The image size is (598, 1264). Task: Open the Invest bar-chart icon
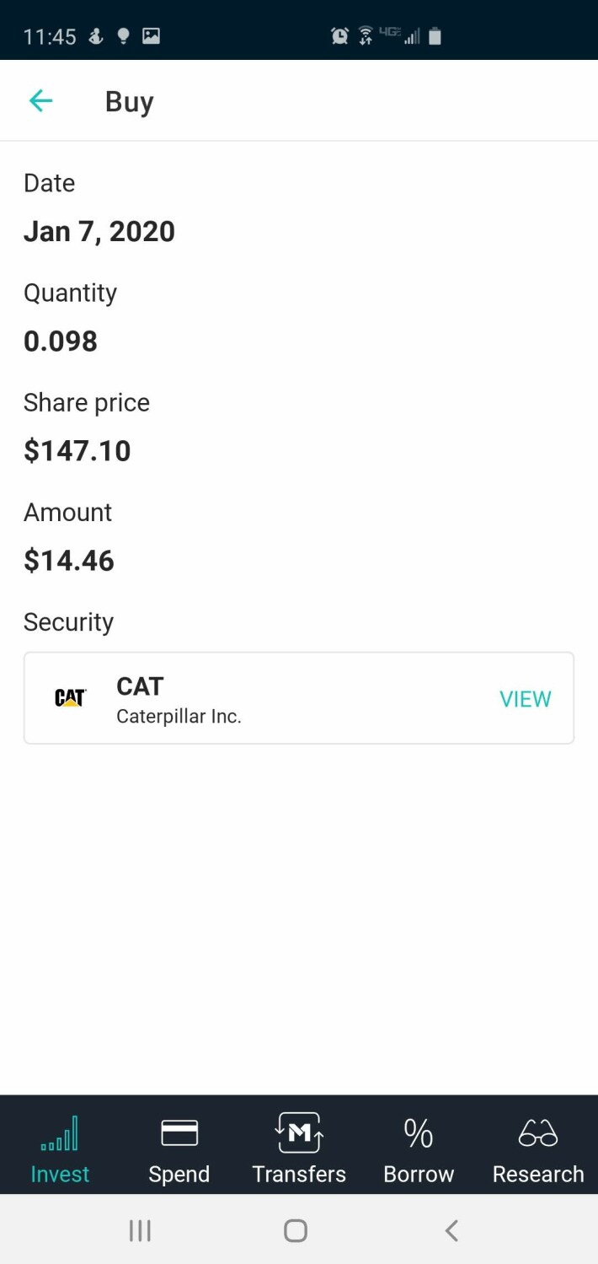[60, 1132]
